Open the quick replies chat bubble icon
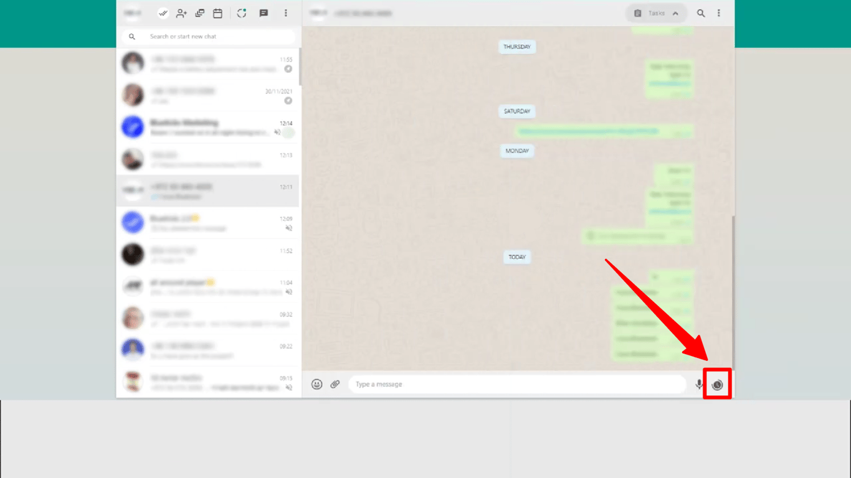This screenshot has height=478, width=851. point(264,12)
